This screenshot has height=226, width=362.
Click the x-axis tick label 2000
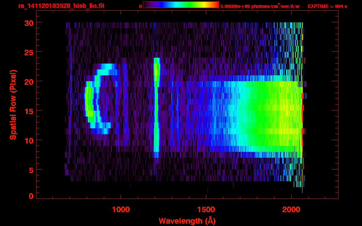(291, 210)
